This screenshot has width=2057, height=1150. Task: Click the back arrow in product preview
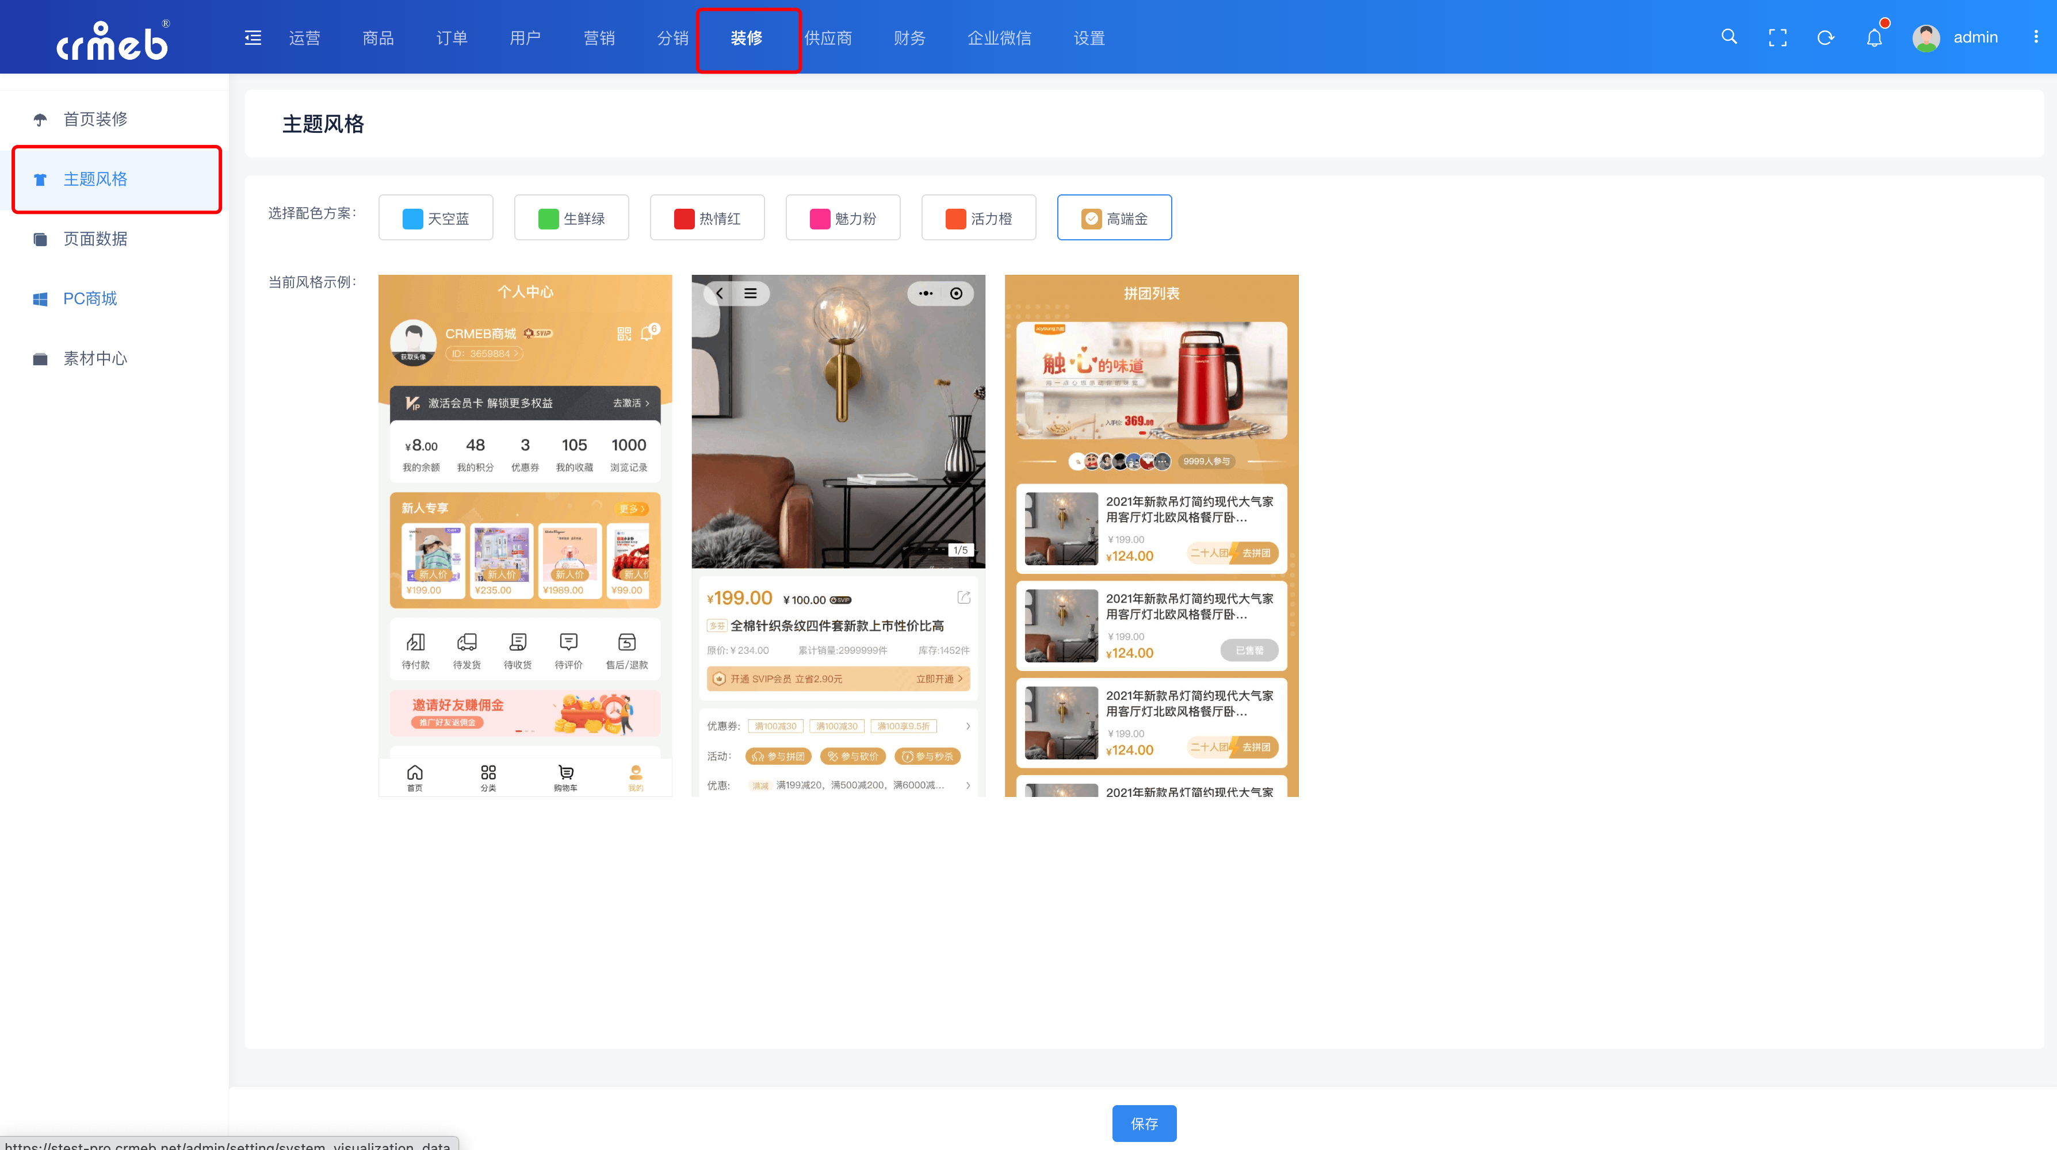tap(720, 293)
